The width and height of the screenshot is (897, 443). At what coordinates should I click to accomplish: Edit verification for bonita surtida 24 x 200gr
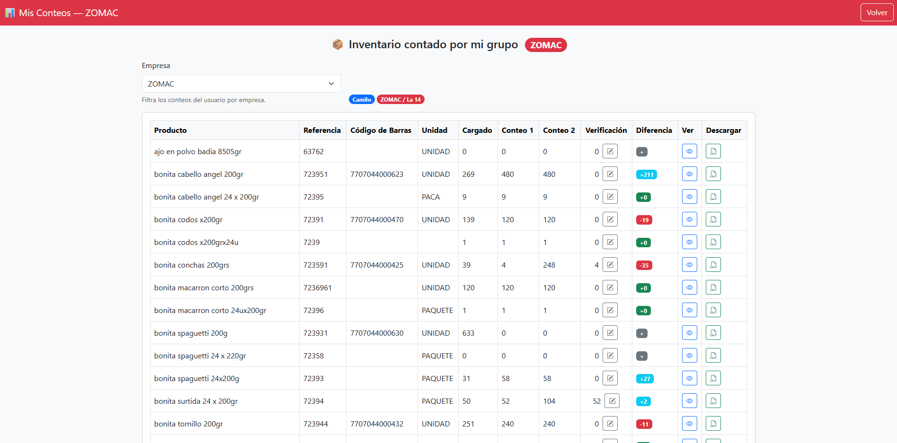tap(612, 401)
